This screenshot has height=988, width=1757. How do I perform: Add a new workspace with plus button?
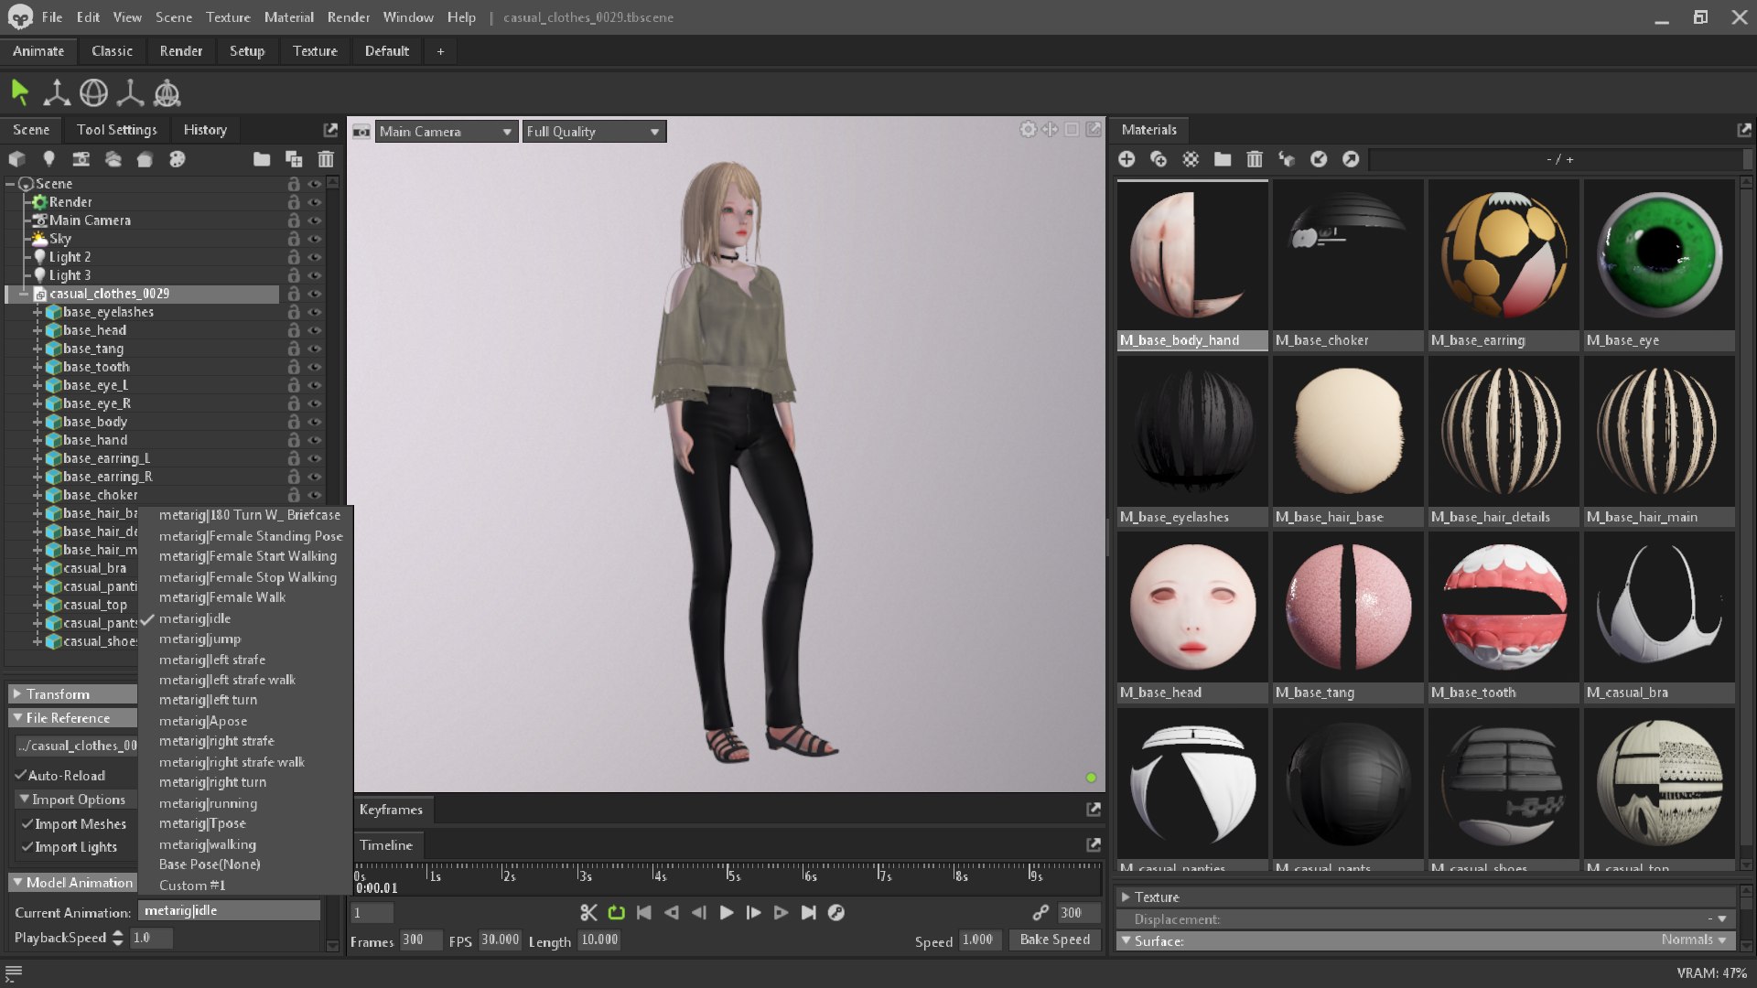pos(440,51)
